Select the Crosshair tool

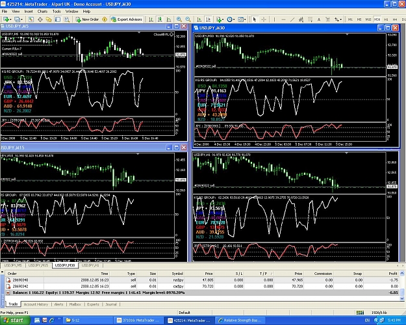pyautogui.click(x=264, y=19)
